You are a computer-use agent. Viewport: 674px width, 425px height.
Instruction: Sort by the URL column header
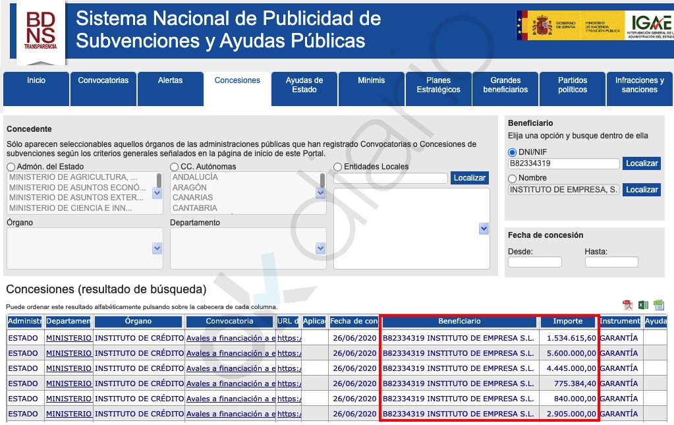288,322
